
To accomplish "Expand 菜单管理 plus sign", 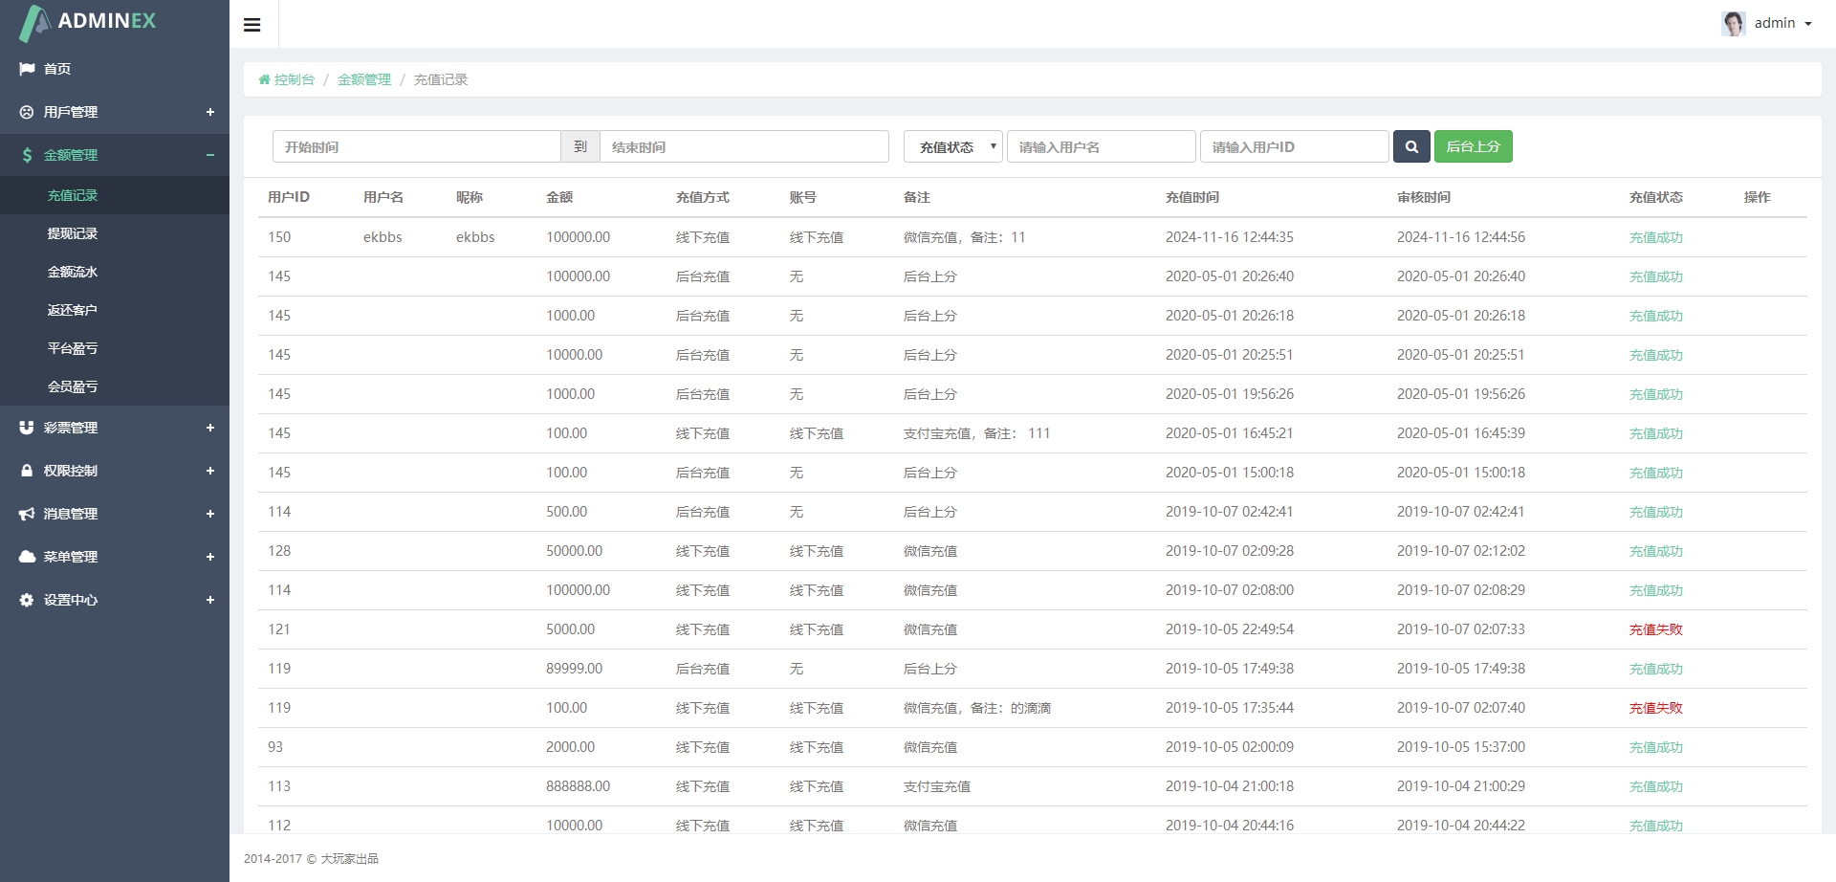I will tap(210, 557).
